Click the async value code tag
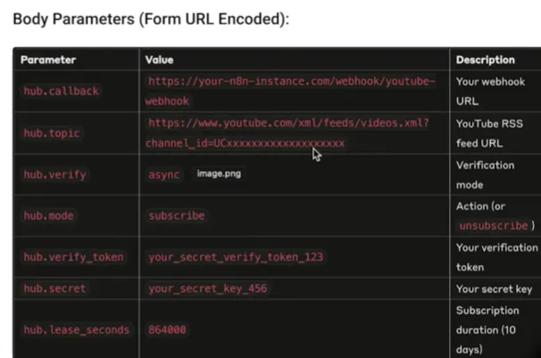 point(164,174)
